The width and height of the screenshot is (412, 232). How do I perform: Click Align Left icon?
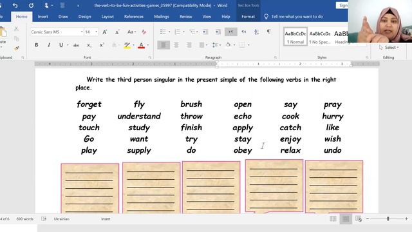(x=164, y=45)
